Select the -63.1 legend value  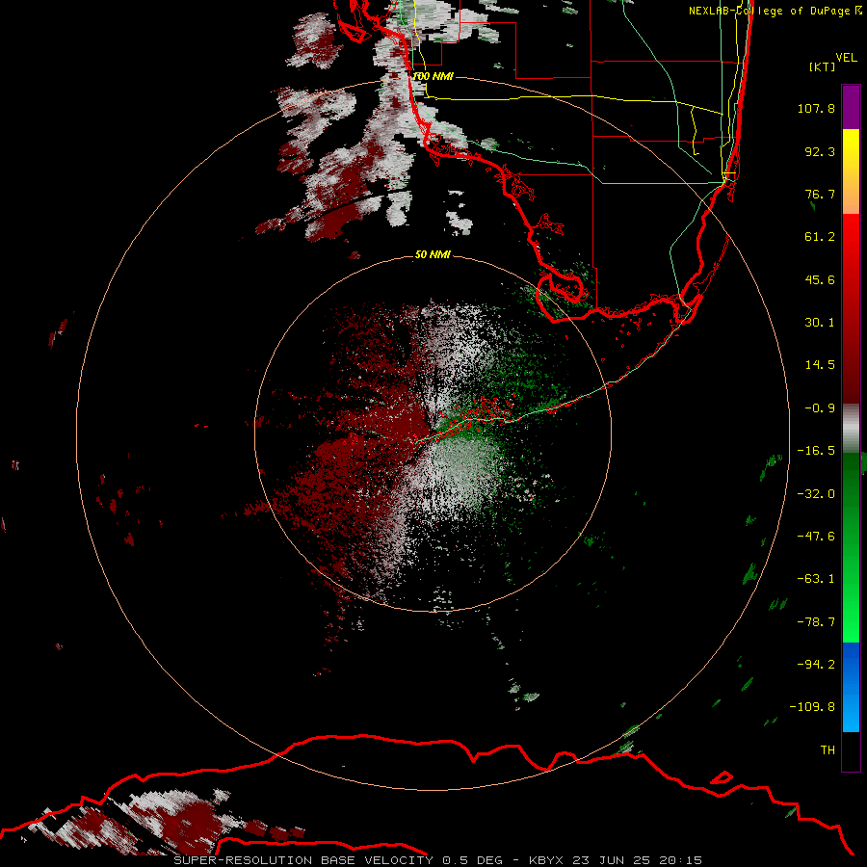tap(816, 579)
